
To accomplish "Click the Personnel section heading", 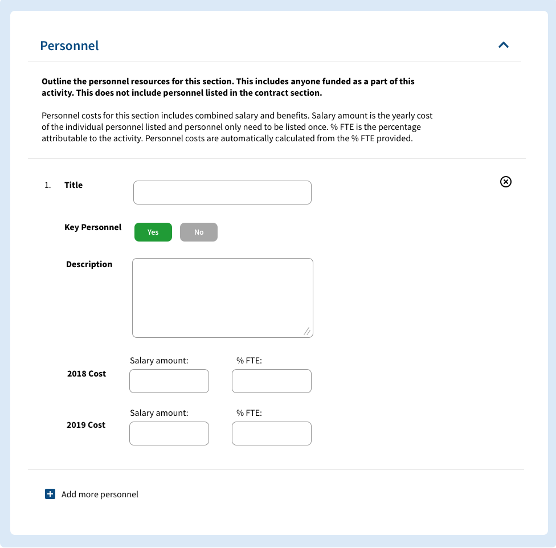I will point(69,46).
